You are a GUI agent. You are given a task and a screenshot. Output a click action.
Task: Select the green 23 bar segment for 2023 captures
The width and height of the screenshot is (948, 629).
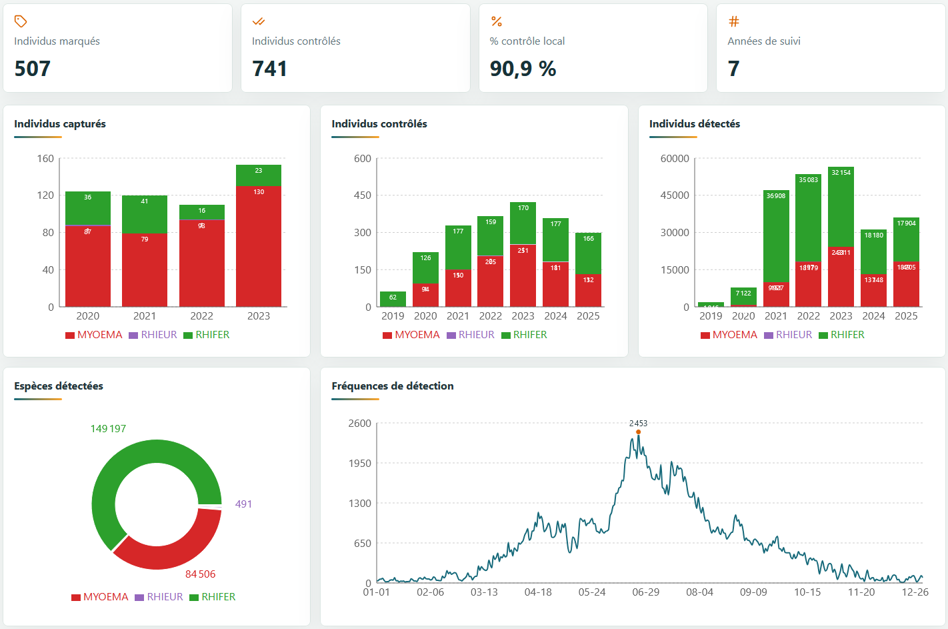[259, 175]
